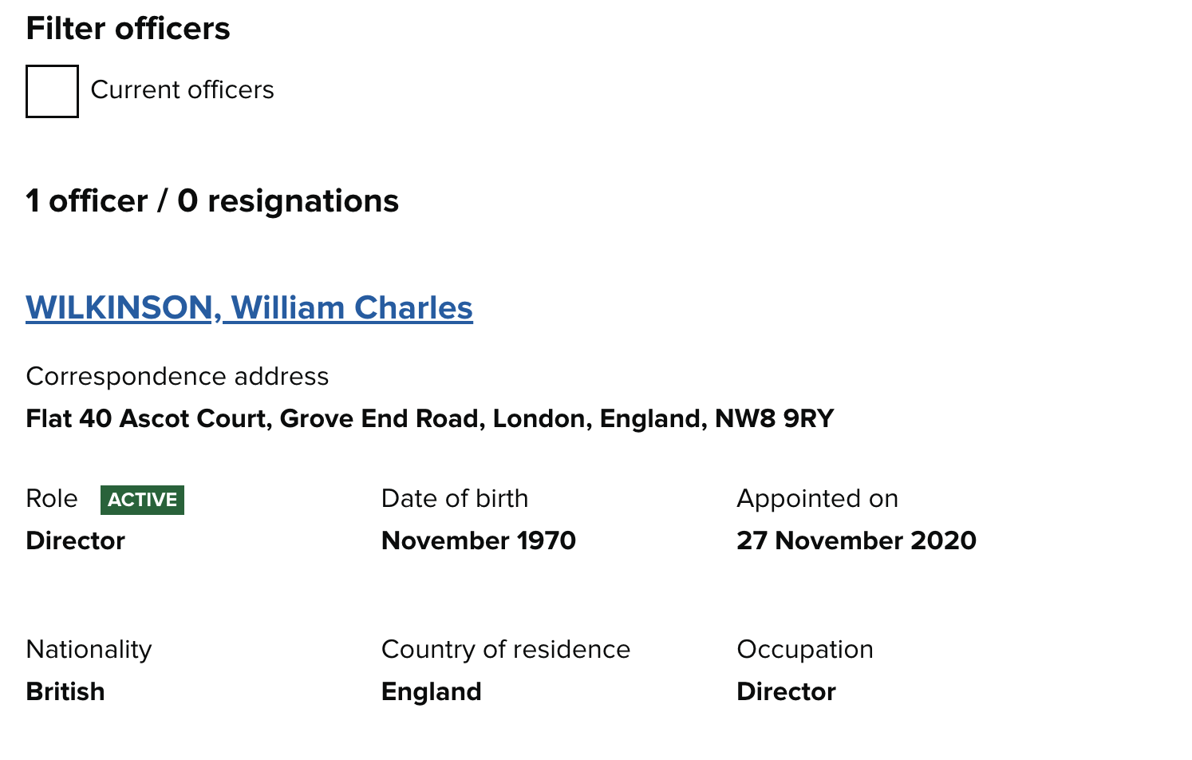
Task: Click the England residence value
Action: coord(432,691)
